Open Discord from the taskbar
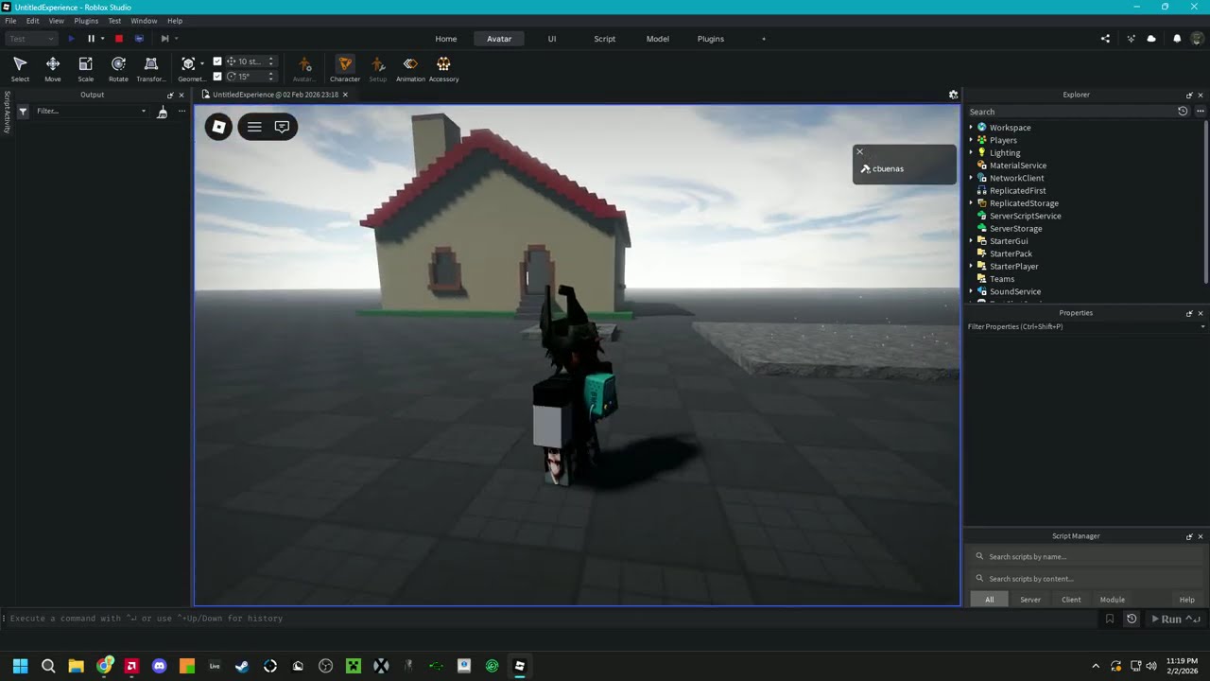Image resolution: width=1210 pixels, height=681 pixels. click(159, 666)
